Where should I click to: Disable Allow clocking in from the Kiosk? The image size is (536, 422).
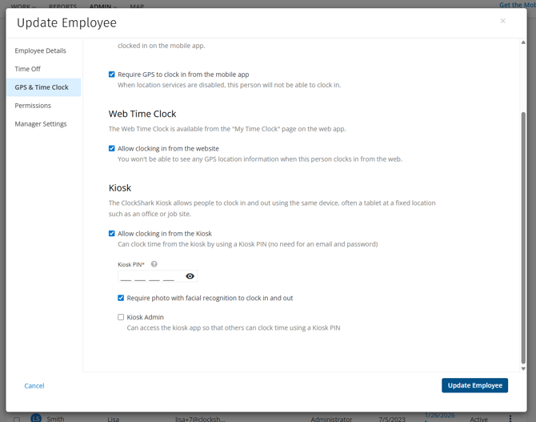coord(112,234)
